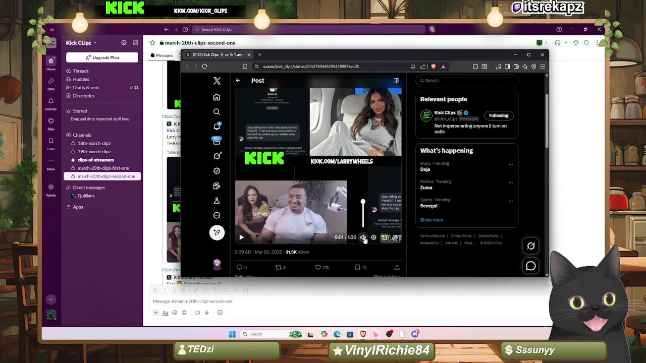
Task: Mute the video with speaker icon
Action: 363,237
